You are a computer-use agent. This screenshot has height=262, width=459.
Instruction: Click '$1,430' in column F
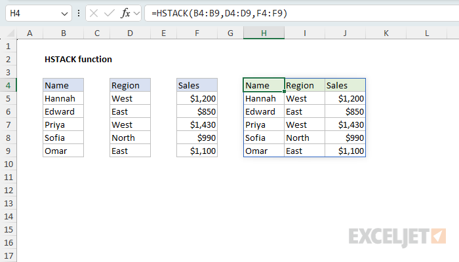pos(197,125)
